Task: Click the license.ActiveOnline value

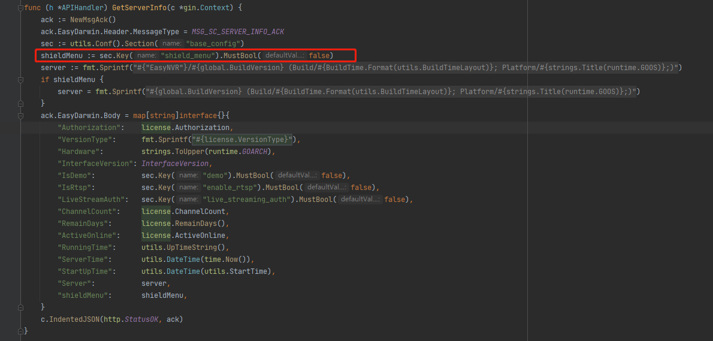Action: click(x=183, y=235)
